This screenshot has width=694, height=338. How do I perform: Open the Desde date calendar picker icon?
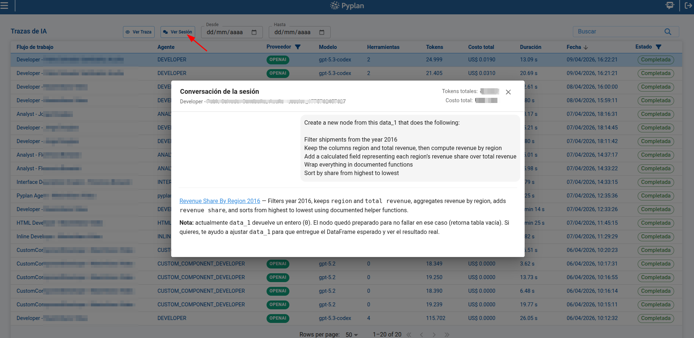[x=254, y=32]
